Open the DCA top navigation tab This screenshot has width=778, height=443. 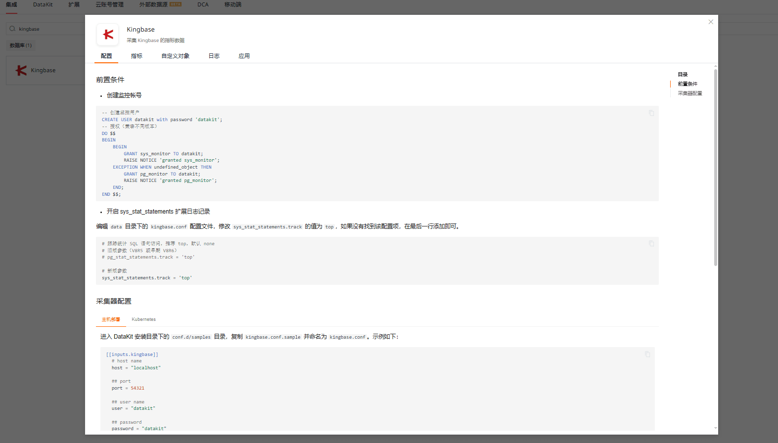click(203, 4)
